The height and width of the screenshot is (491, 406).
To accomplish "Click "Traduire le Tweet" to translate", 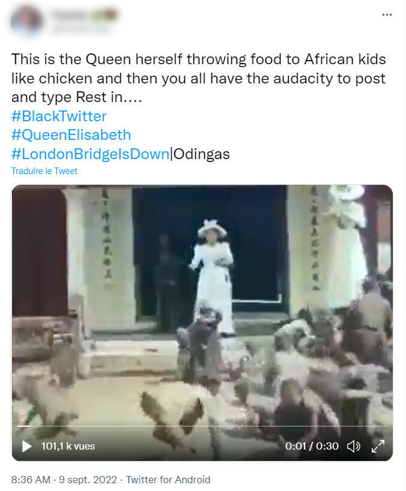I will (x=44, y=171).
